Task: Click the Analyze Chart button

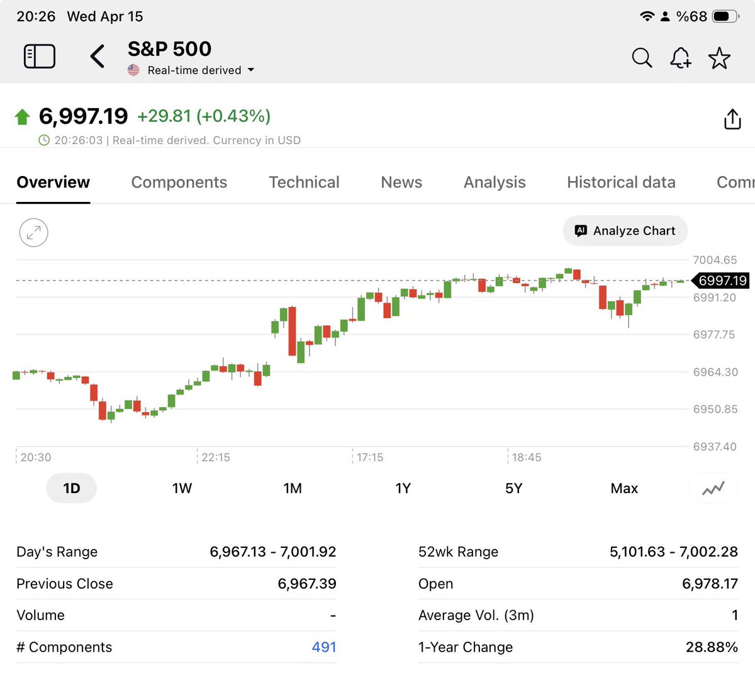Action: point(625,231)
